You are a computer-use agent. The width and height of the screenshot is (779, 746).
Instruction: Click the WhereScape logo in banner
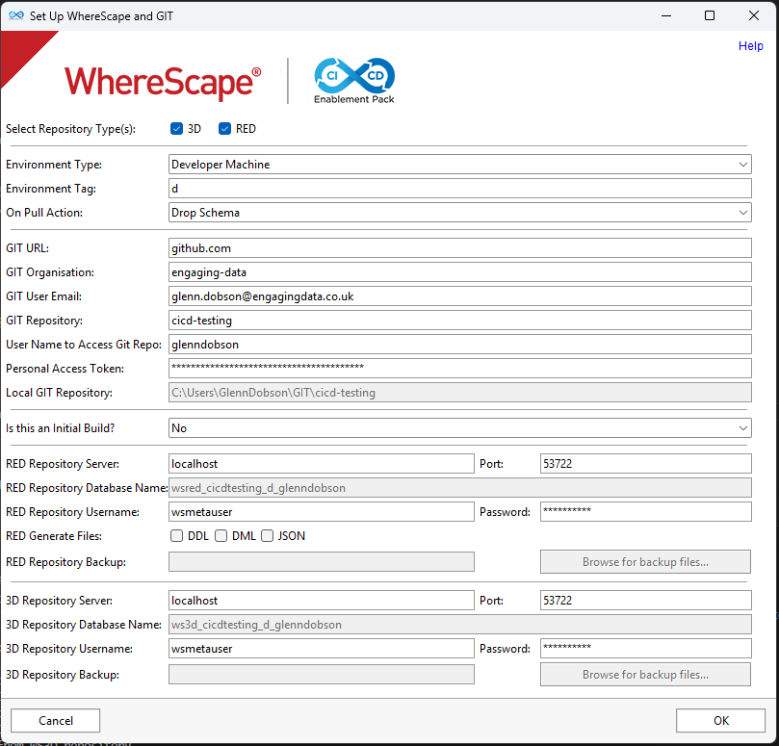(163, 83)
